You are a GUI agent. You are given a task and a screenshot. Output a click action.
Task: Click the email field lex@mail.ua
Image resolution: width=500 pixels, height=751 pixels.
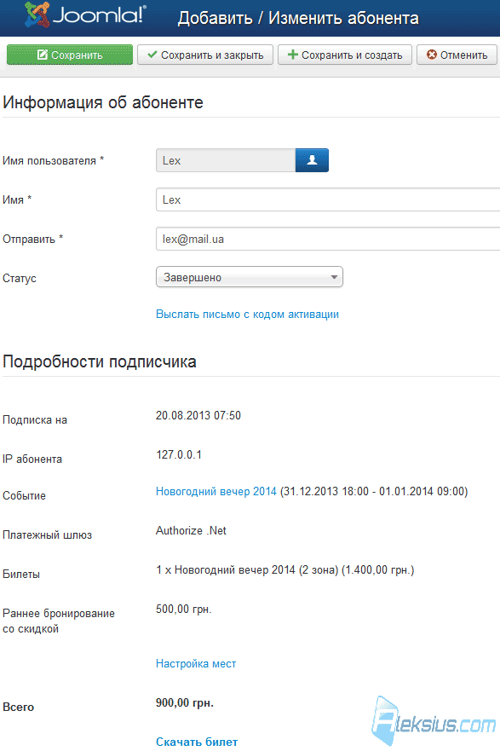(328, 239)
